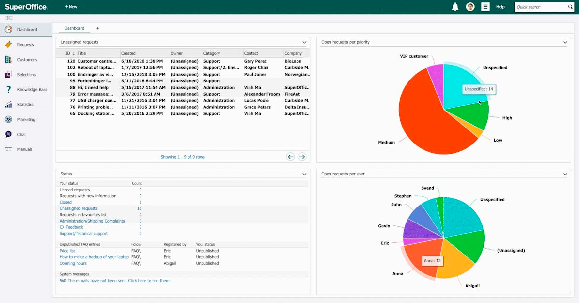
Task: Go to previous page of unassigned requests
Action: pyautogui.click(x=291, y=157)
